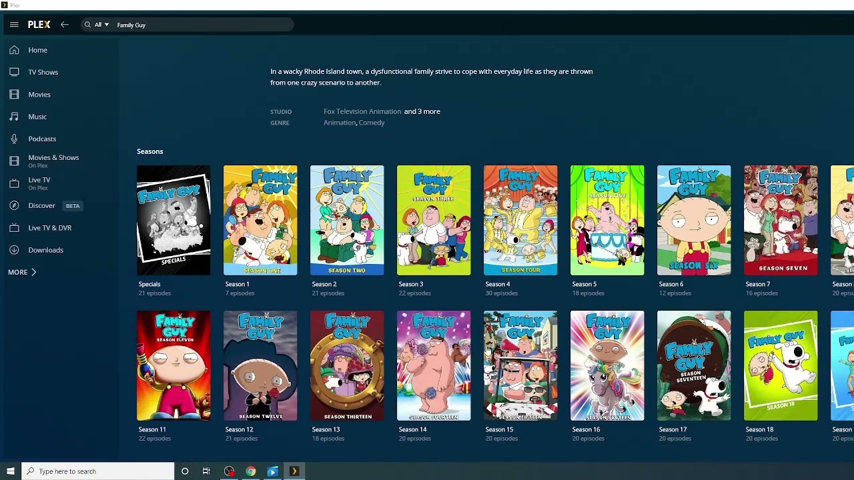Viewport: 854px width, 480px height.
Task: Expand MORE in the sidebar
Action: [x=22, y=272]
